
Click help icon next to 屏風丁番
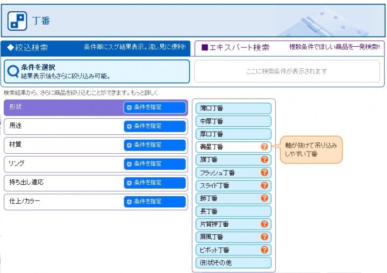[x=264, y=236]
